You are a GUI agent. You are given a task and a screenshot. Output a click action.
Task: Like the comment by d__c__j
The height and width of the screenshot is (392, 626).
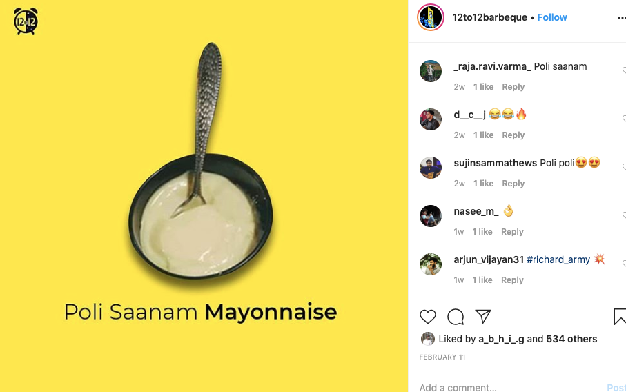pos(624,119)
